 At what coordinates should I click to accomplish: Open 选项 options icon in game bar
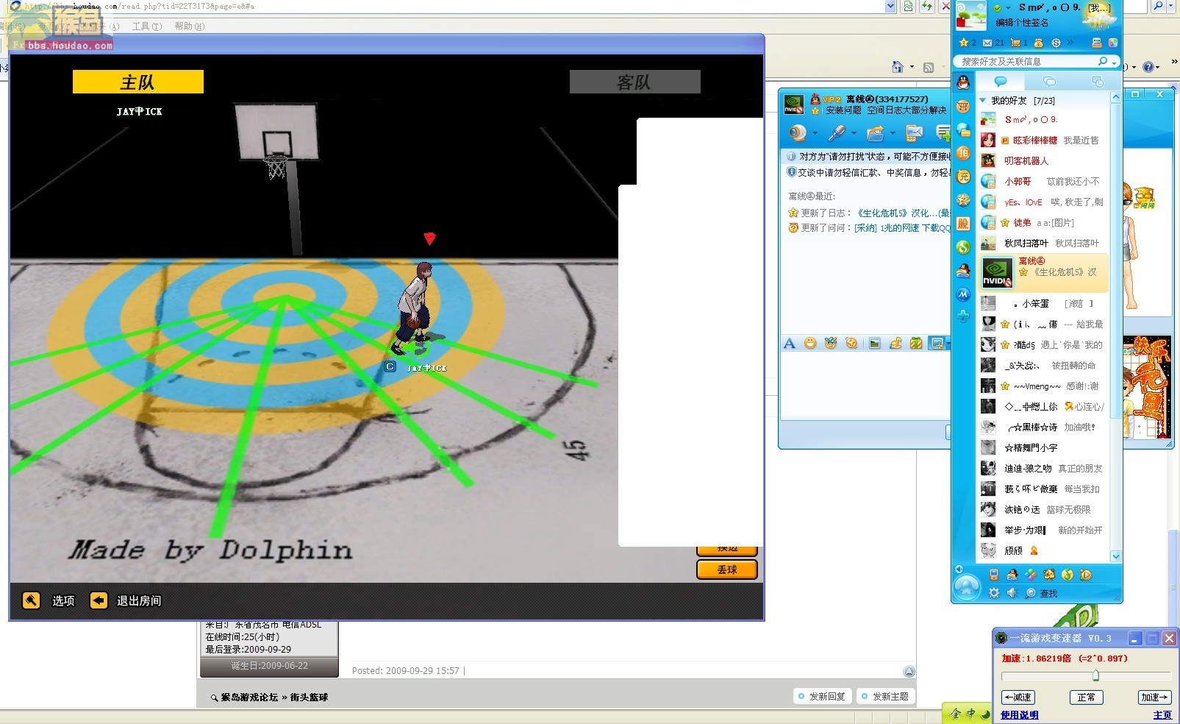[x=31, y=600]
